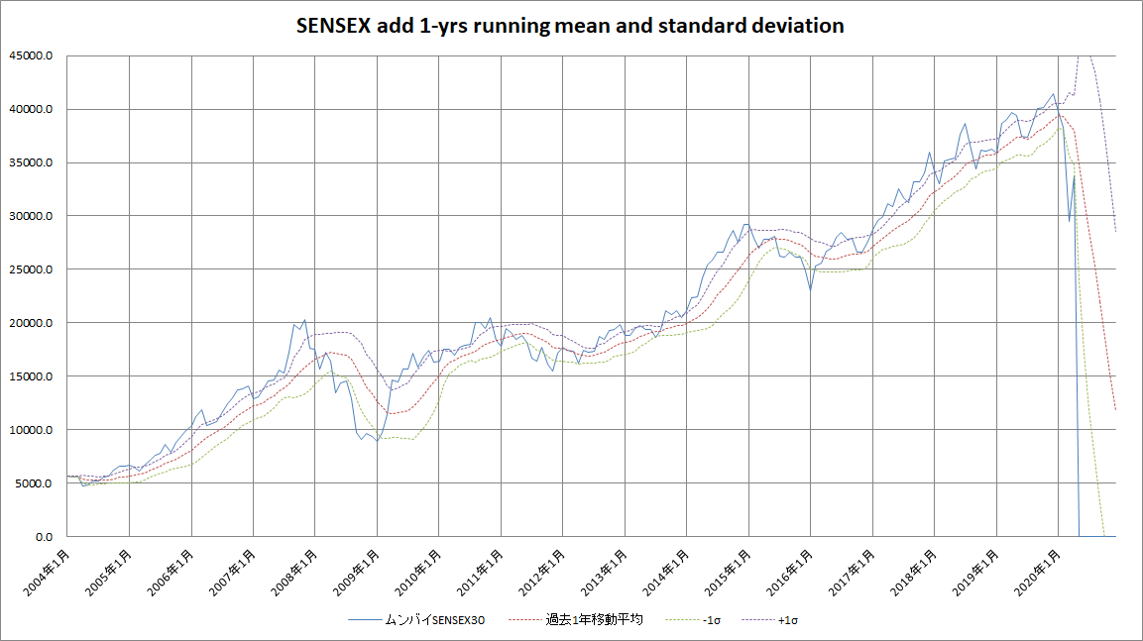
Task: Click the +1σ legend entry
Action: pos(770,620)
